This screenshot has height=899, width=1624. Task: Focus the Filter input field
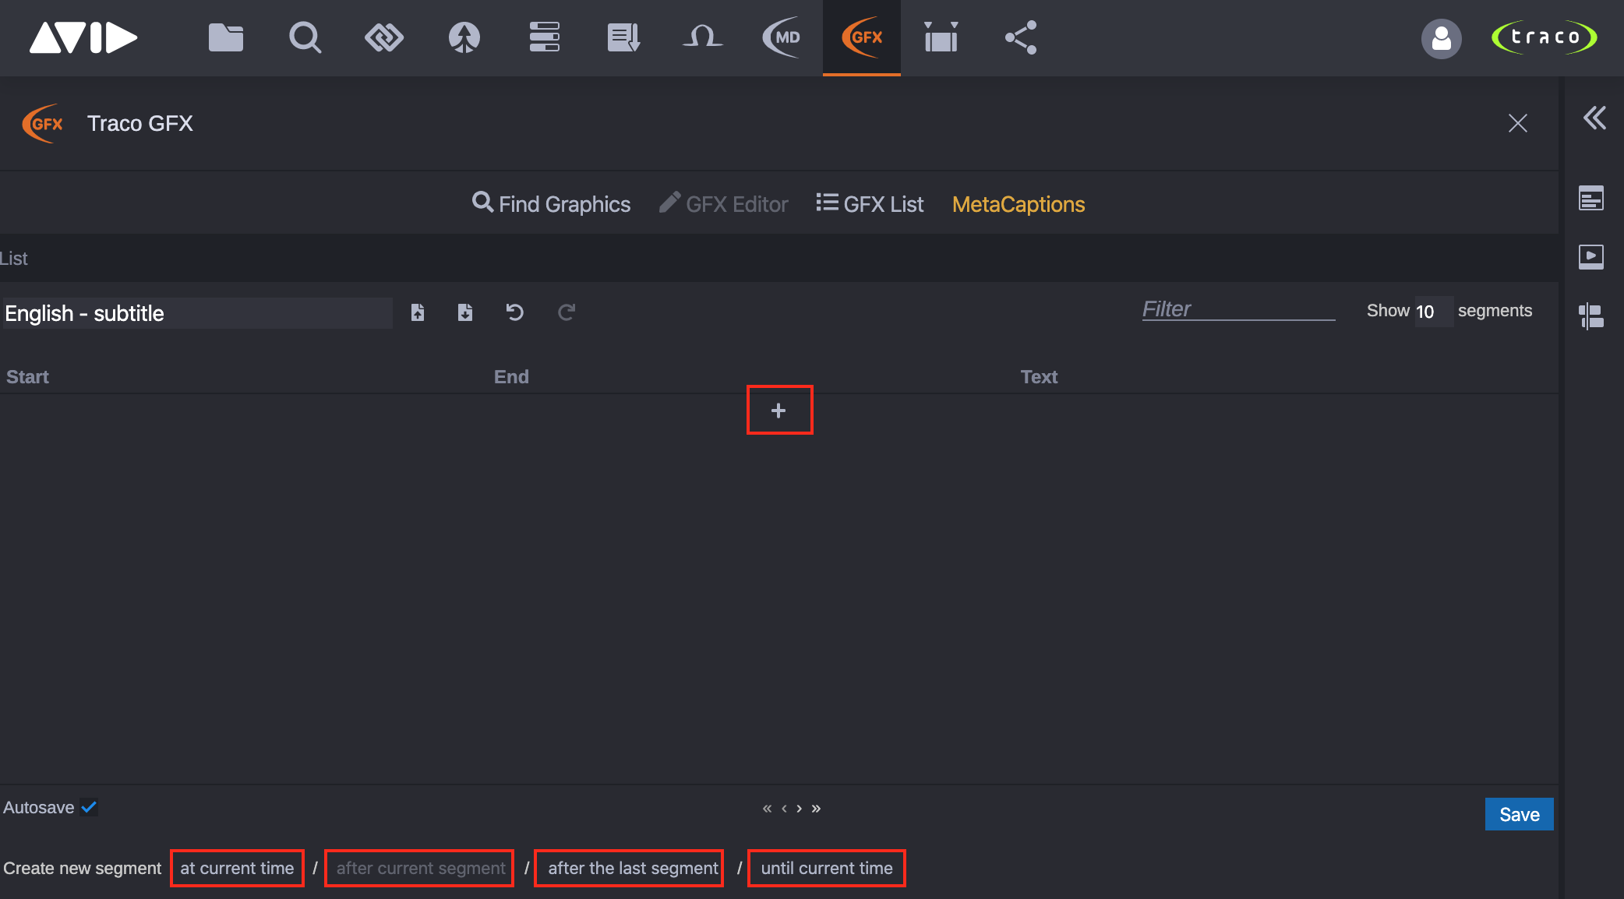click(x=1238, y=309)
